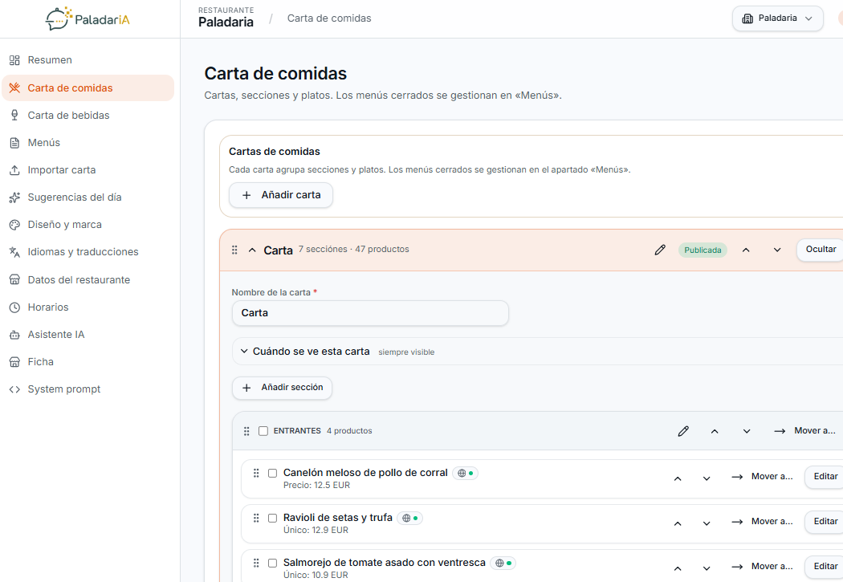Open the Paladaria restaurant dropdown
The width and height of the screenshot is (843, 582).
[x=777, y=18]
